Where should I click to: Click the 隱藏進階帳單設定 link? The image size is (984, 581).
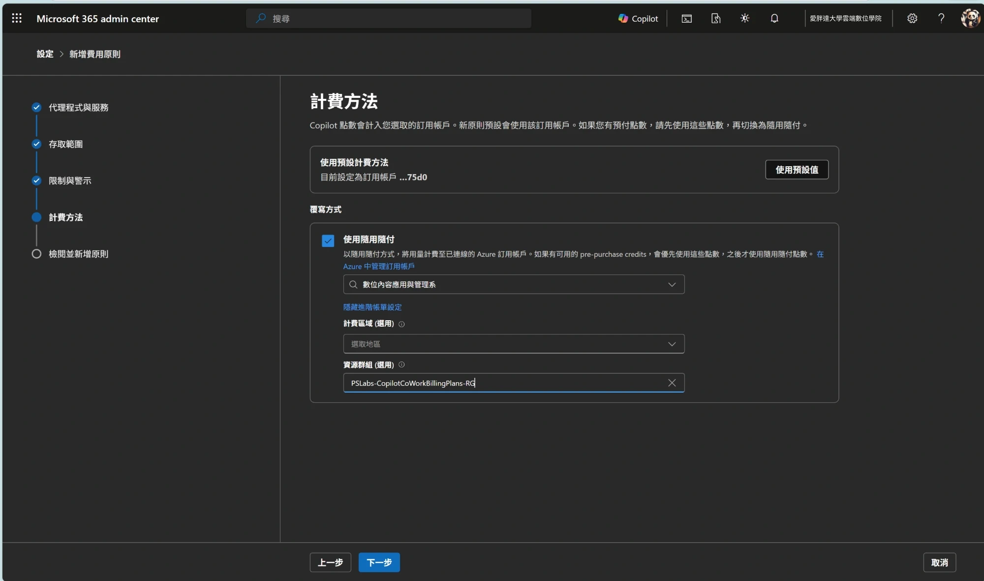pos(372,307)
